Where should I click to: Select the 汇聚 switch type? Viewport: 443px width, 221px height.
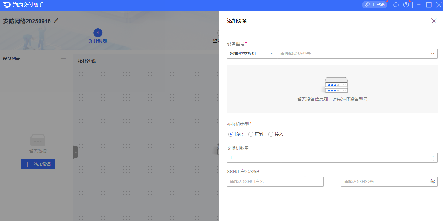tap(256, 134)
